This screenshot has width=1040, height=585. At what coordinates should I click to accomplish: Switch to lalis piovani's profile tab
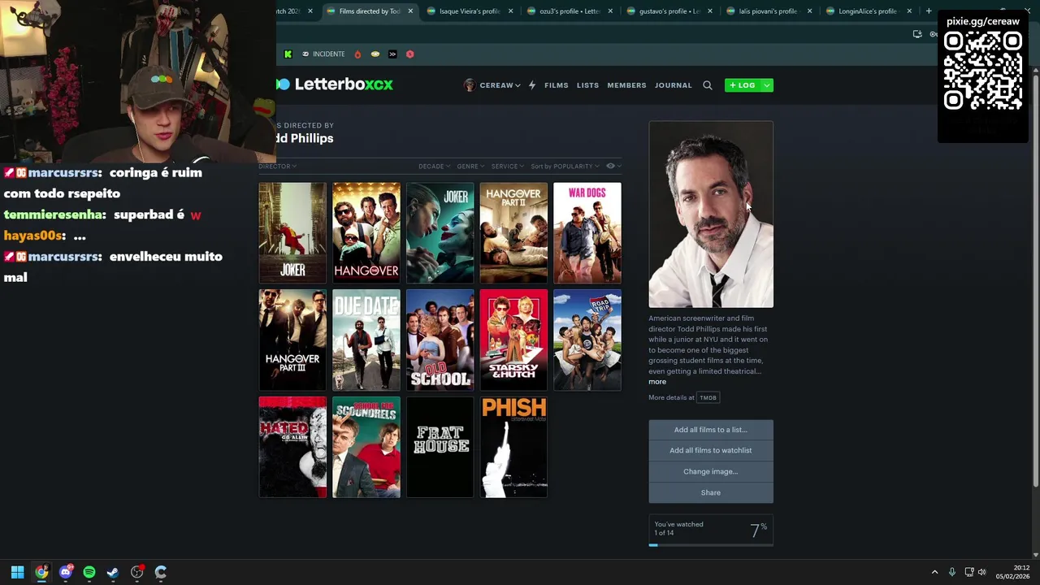click(768, 11)
